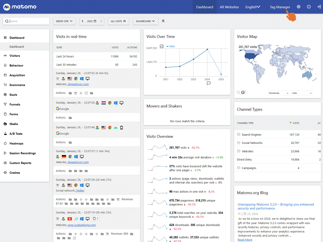Click the annotations icon below the chart

pyautogui.click(x=208, y=83)
